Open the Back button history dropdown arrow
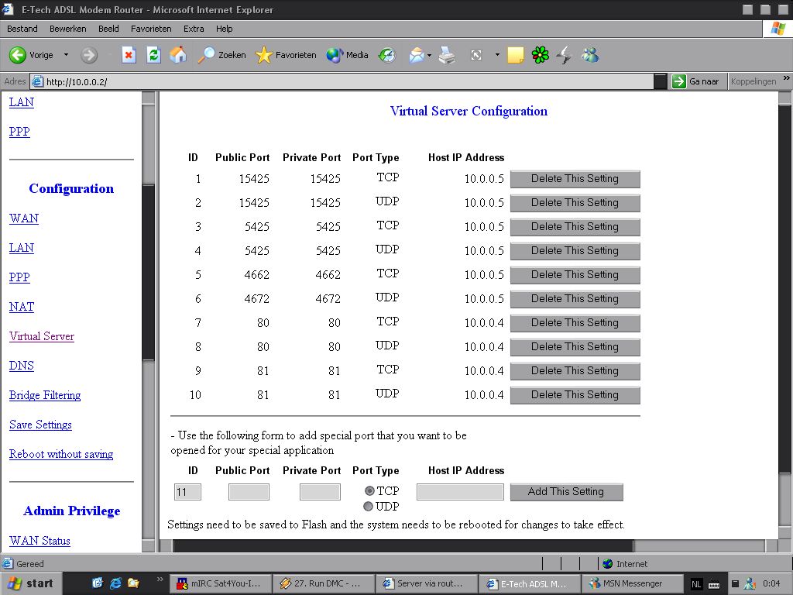 coord(66,55)
